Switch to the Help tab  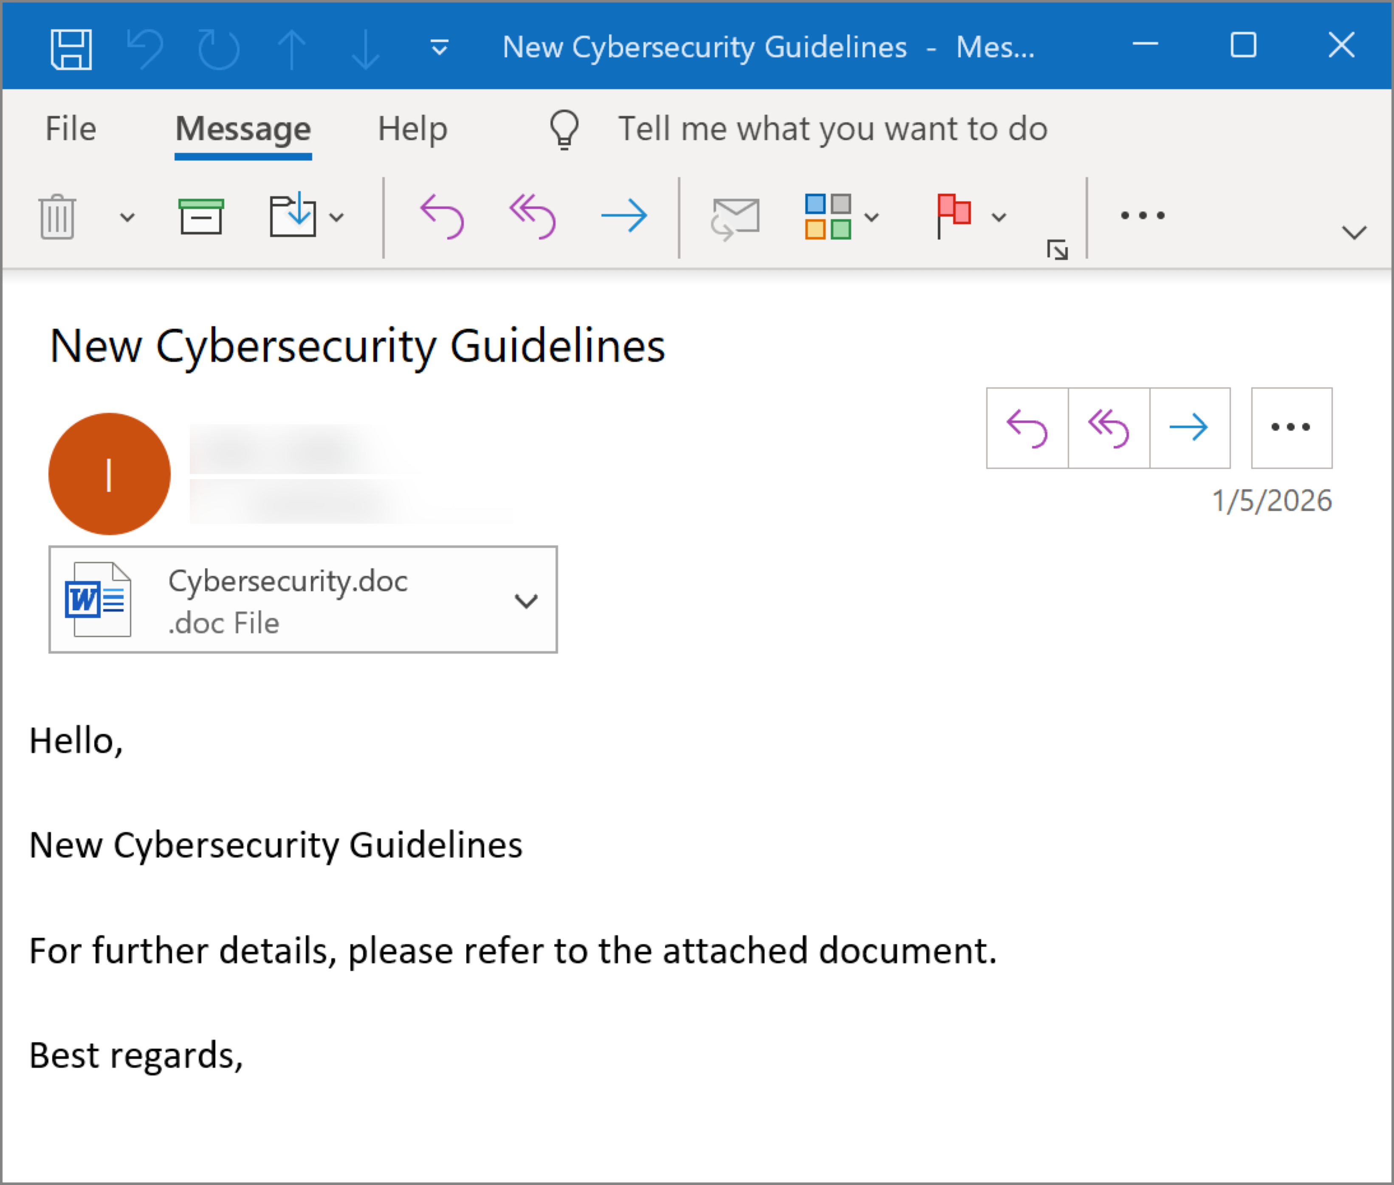pos(412,128)
